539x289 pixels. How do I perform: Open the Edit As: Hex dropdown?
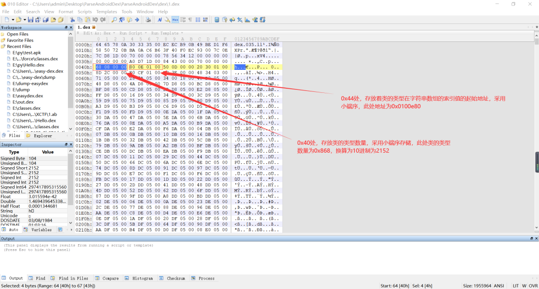(x=99, y=33)
